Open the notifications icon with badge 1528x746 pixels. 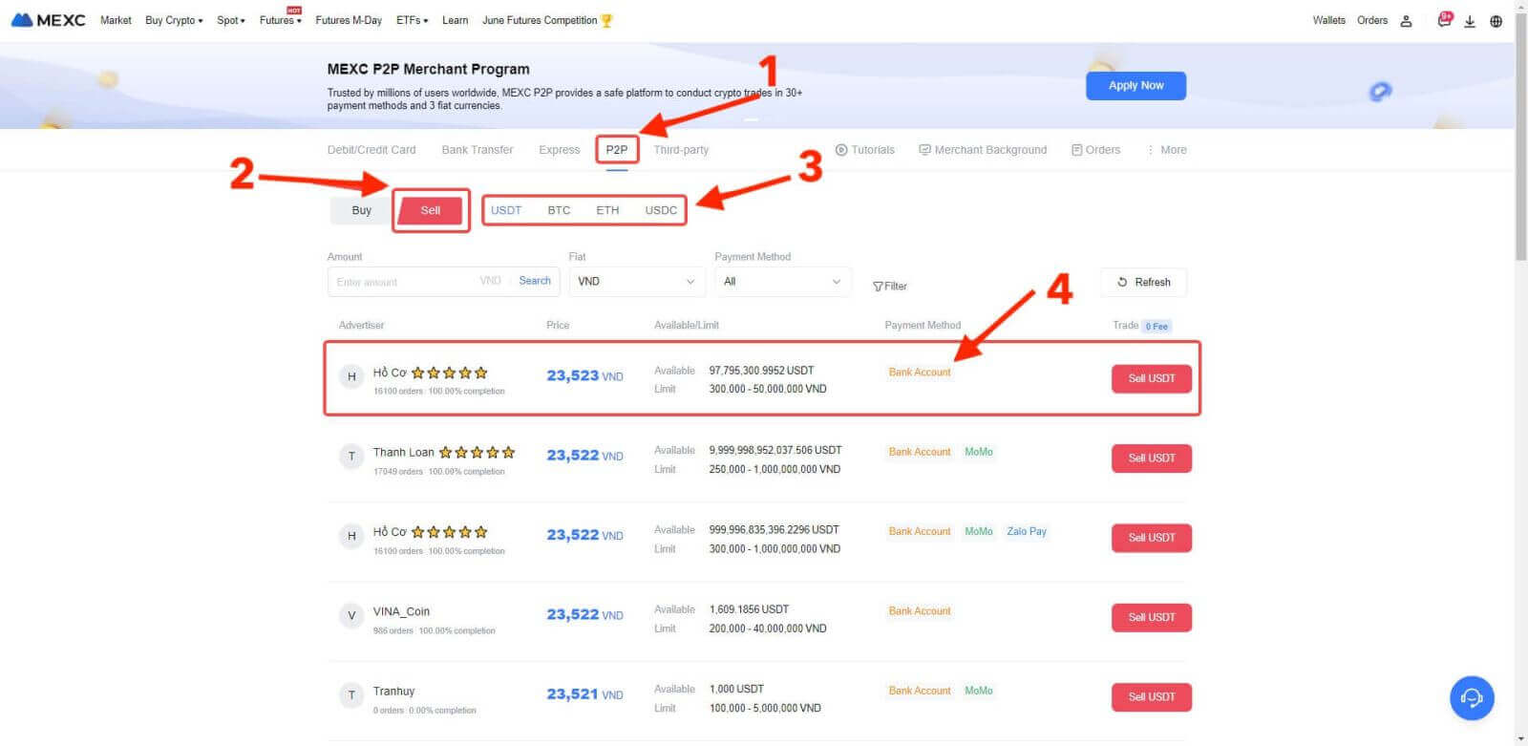click(x=1445, y=20)
